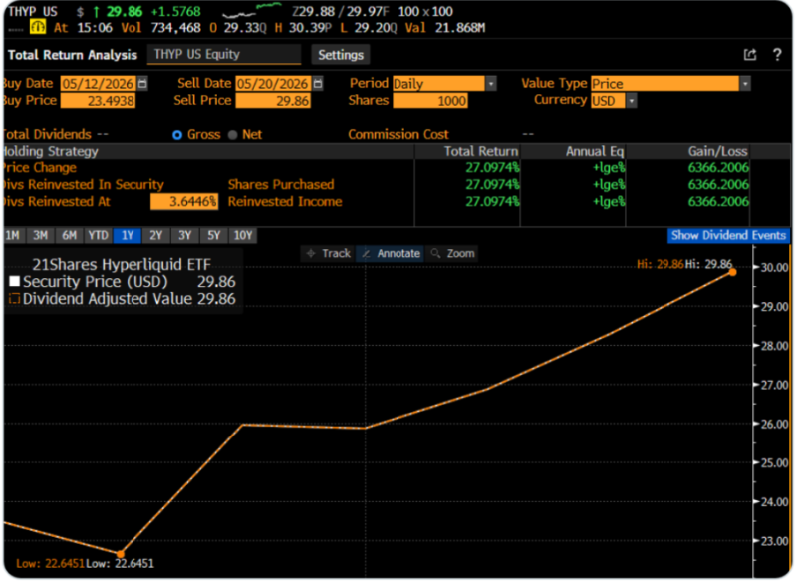Click the Value Type field showing Price
This screenshot has height=581, width=797.
tap(664, 84)
